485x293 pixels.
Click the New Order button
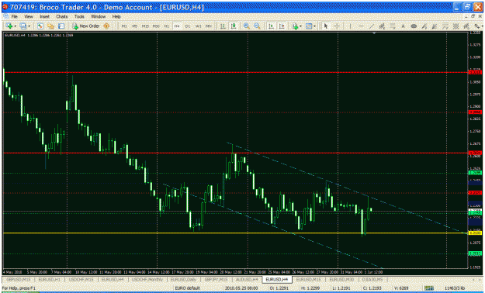click(x=85, y=26)
